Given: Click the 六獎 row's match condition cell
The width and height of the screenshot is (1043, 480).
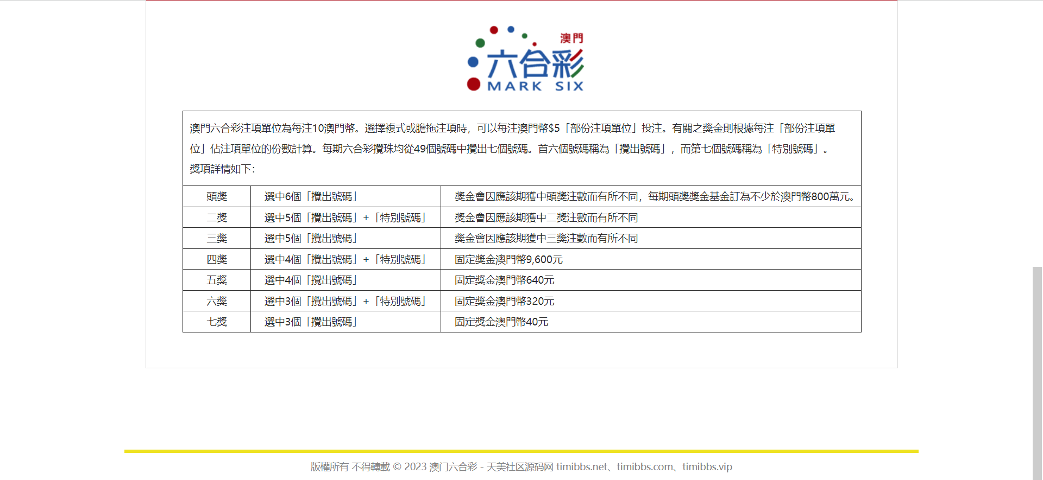Looking at the screenshot, I should click(x=345, y=301).
